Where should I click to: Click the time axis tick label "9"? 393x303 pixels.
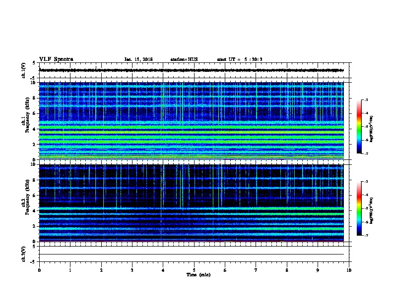(318, 270)
